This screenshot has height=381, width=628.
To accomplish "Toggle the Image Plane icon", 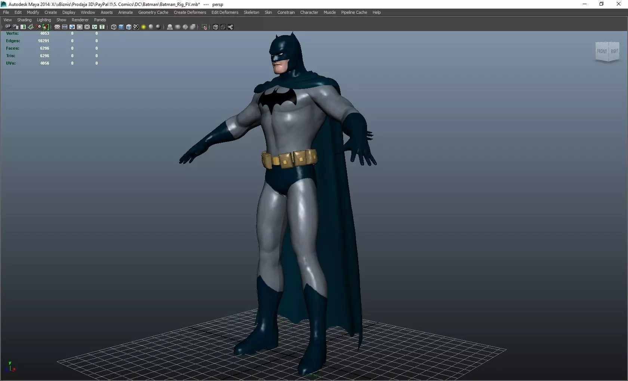I will point(31,27).
